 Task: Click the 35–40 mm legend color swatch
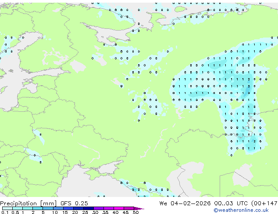tap(108, 208)
